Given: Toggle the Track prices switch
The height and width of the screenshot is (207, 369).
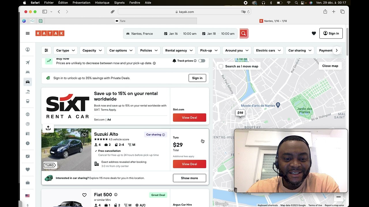Looking at the screenshot, I should click(202, 61).
